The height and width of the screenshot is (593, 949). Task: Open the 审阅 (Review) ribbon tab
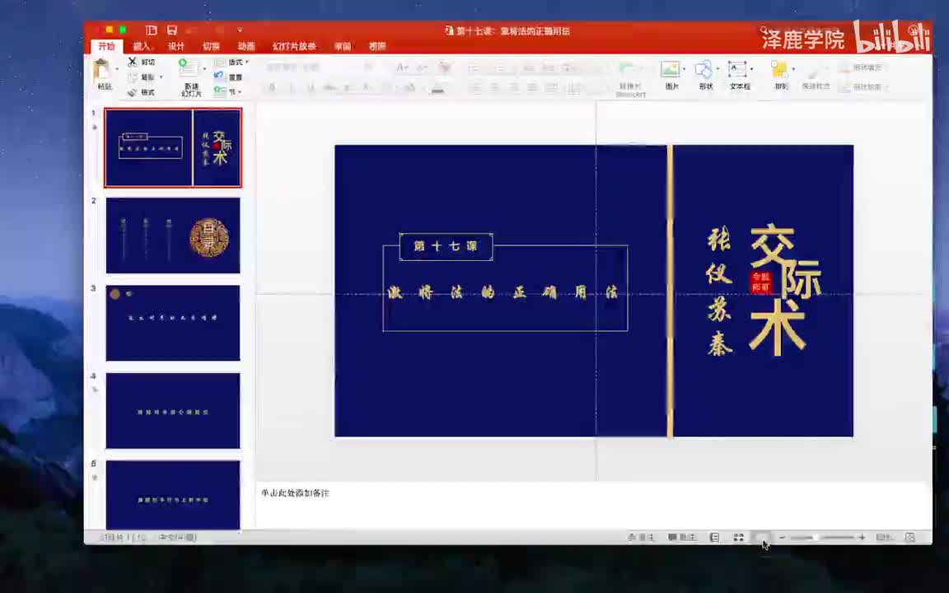[x=343, y=46]
